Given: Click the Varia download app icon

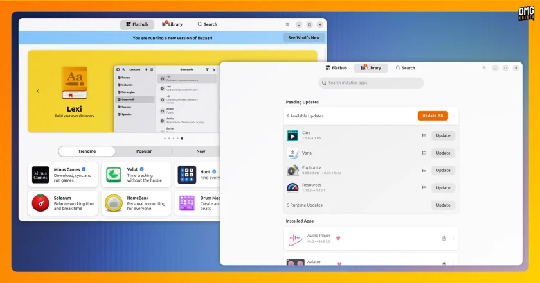Looking at the screenshot, I should point(292,153).
